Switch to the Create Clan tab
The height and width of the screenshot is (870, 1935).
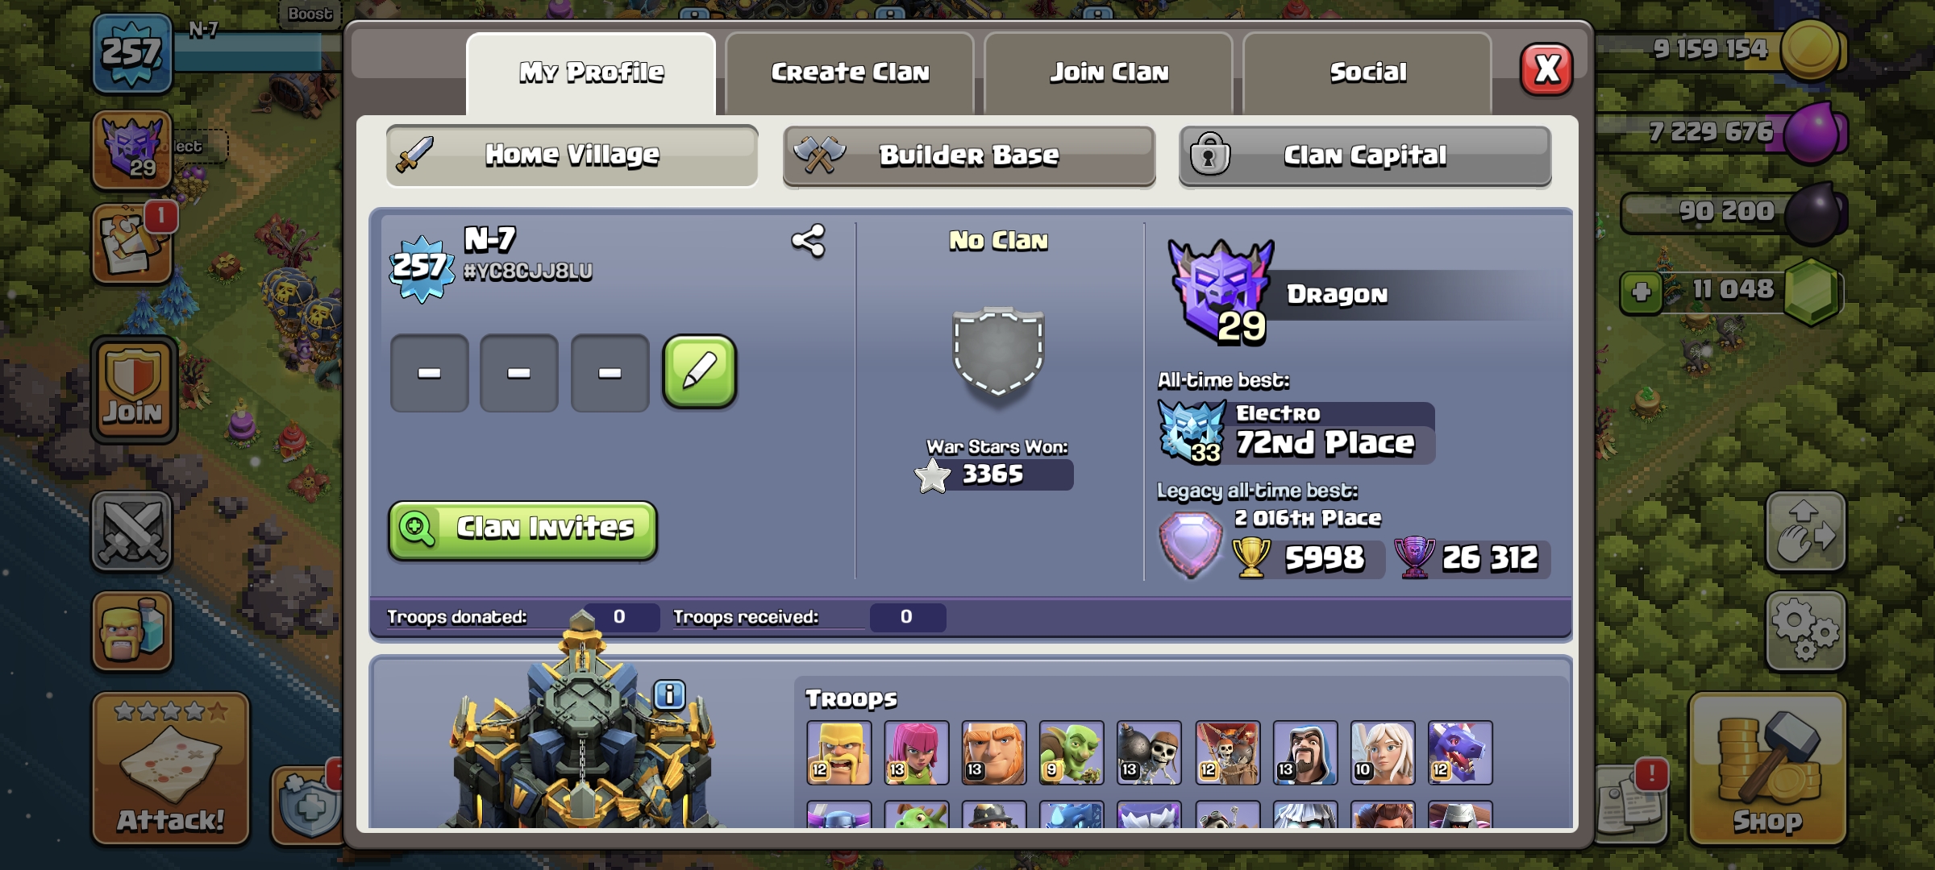coord(850,72)
